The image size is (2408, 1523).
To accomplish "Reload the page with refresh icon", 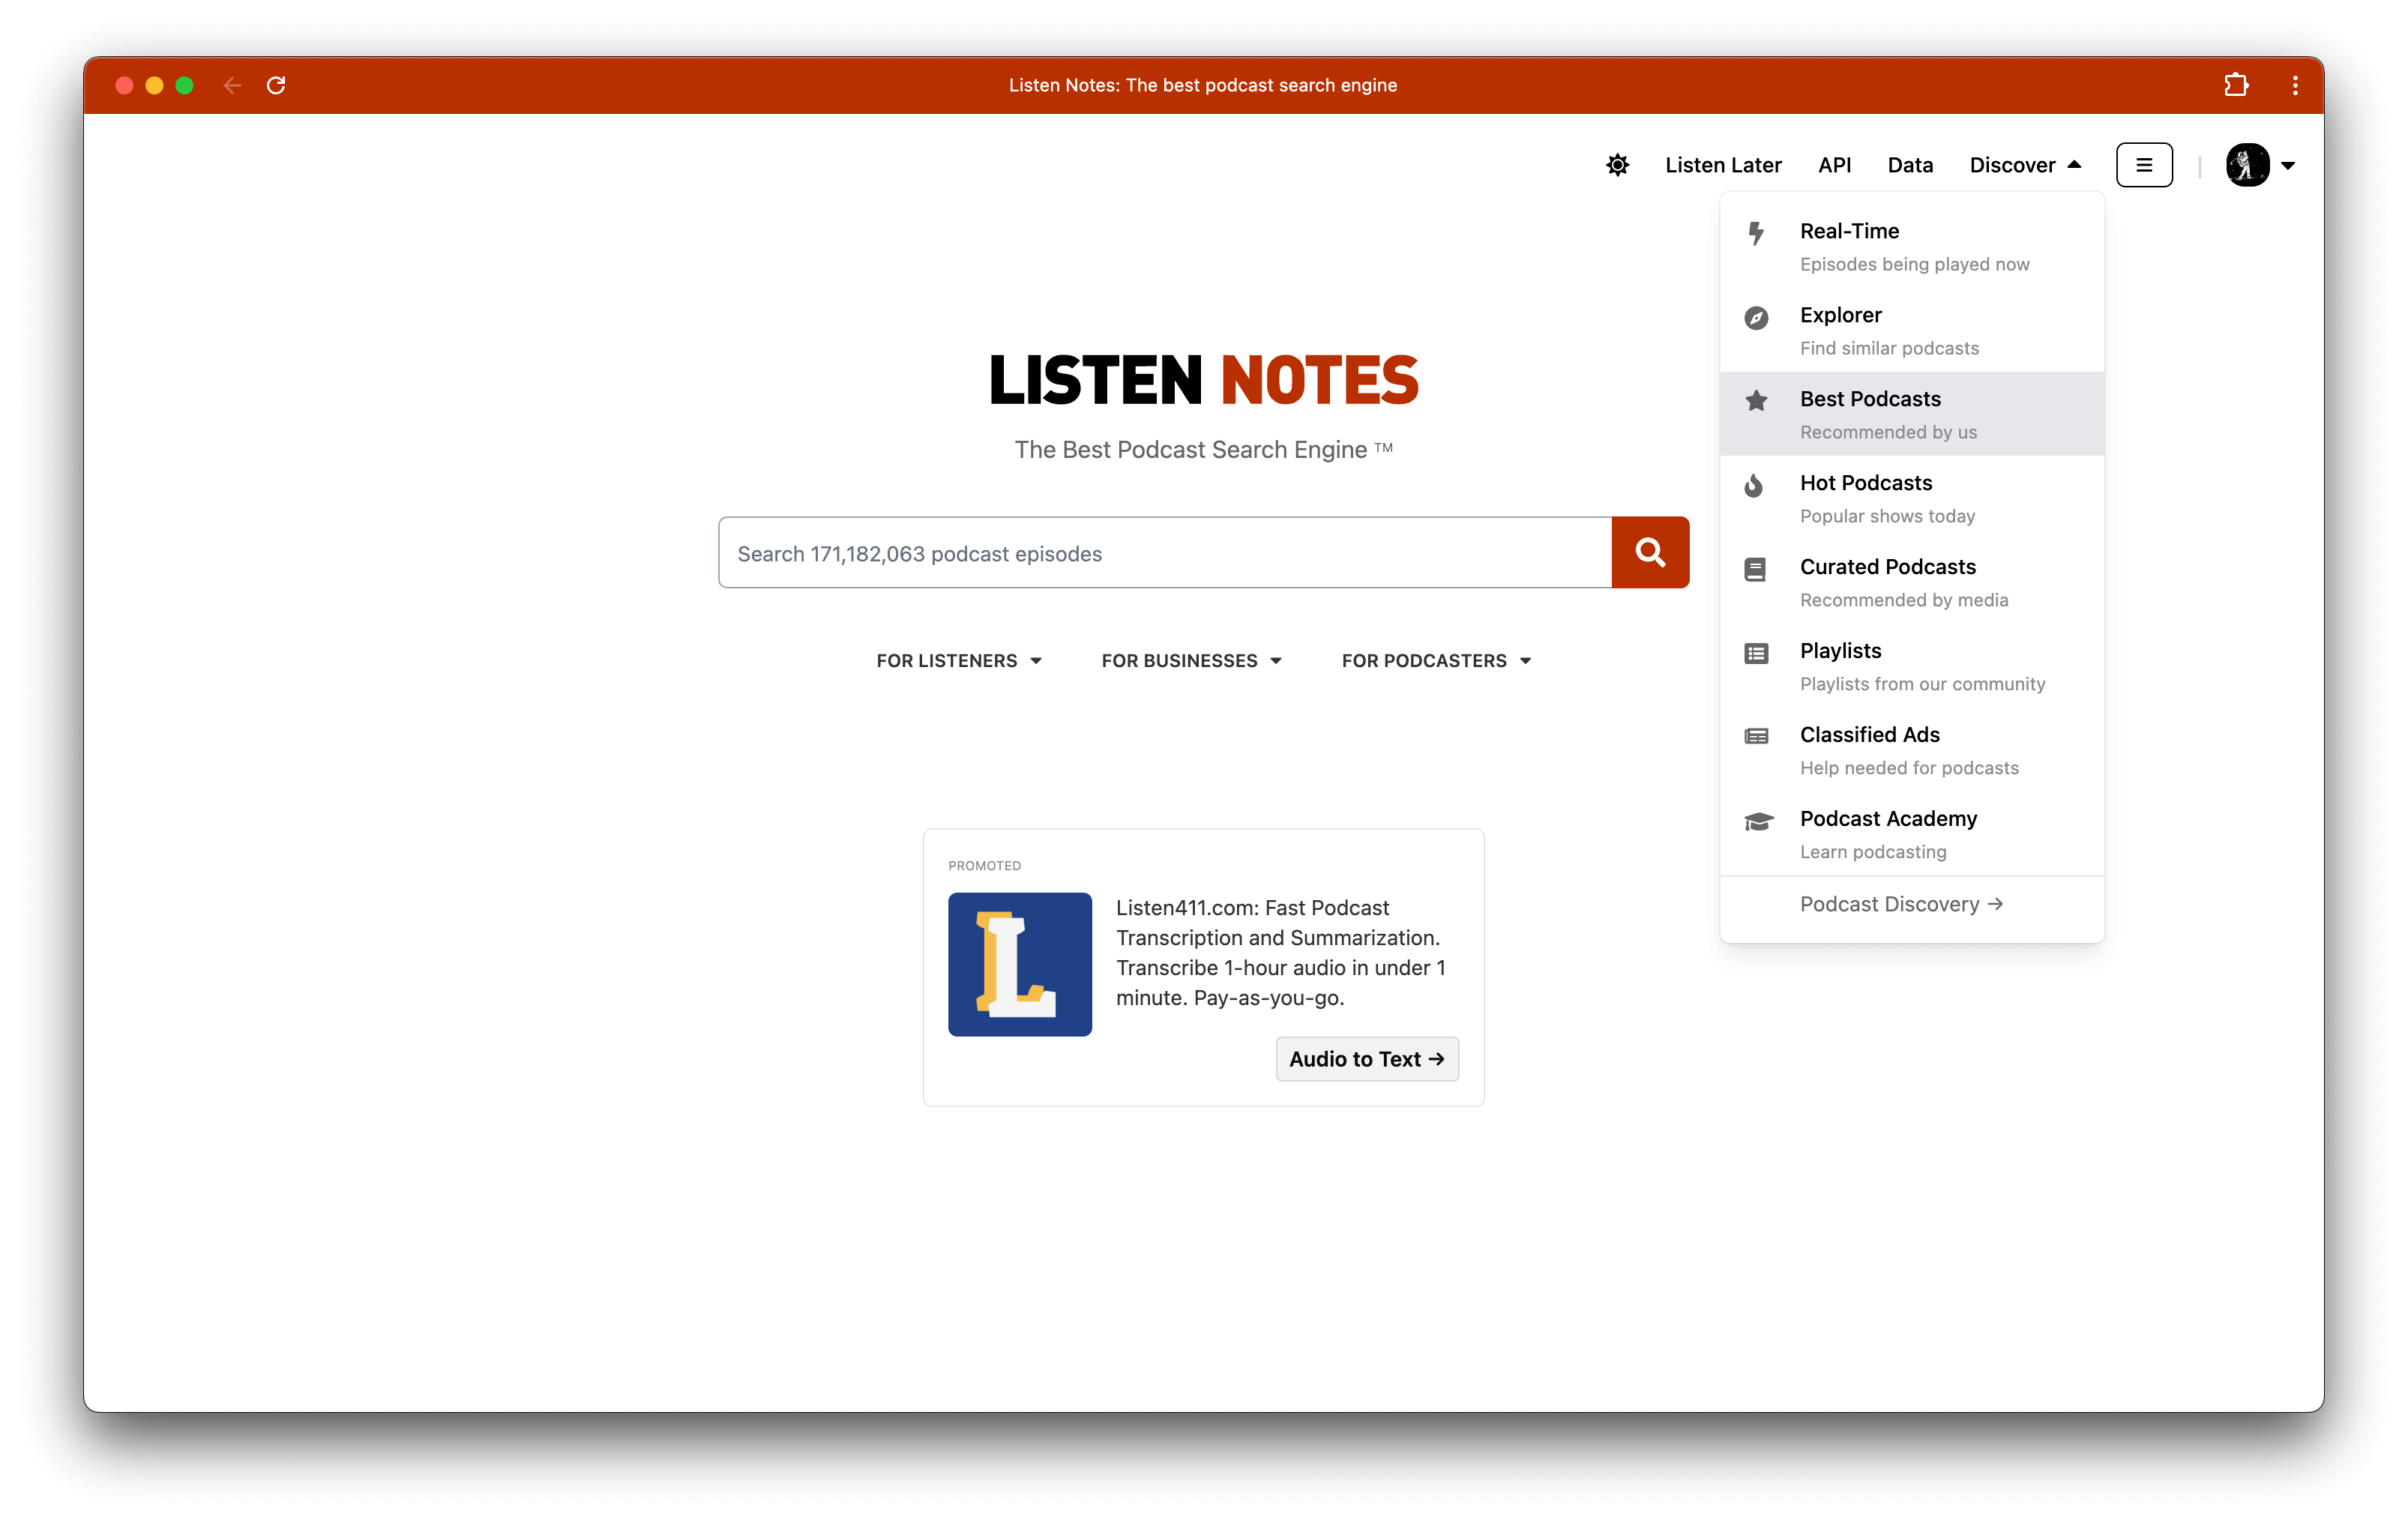I will pyautogui.click(x=276, y=85).
